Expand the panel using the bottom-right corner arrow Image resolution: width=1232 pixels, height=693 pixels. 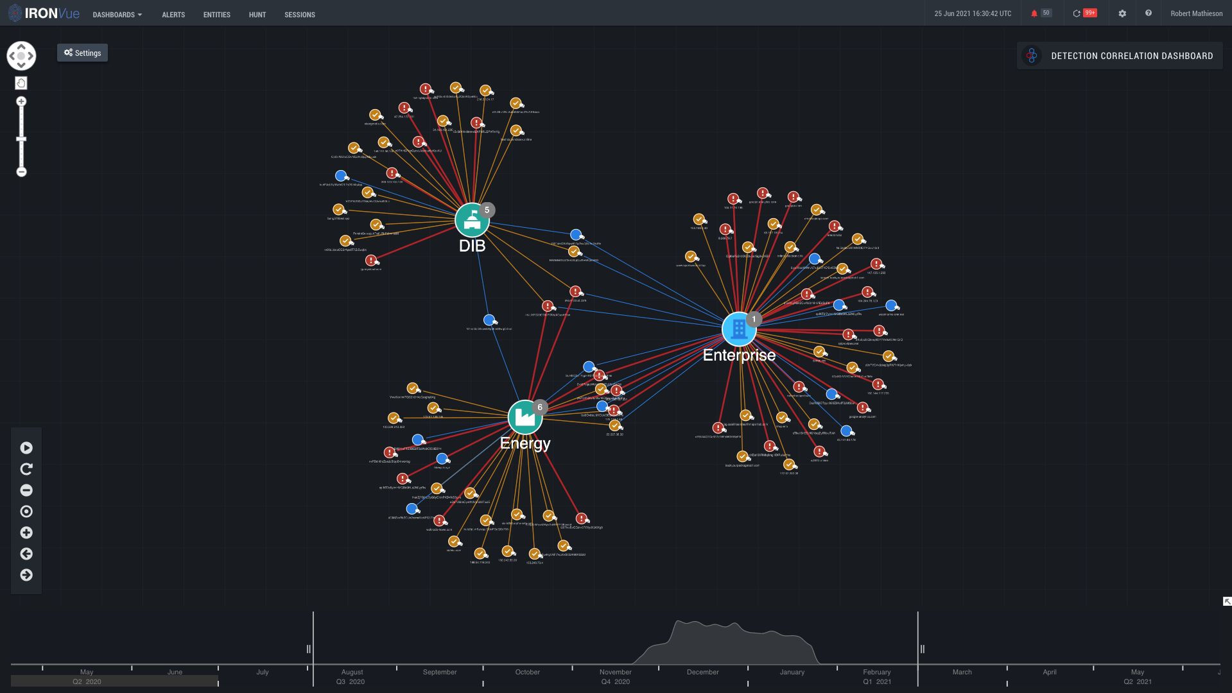coord(1226,600)
